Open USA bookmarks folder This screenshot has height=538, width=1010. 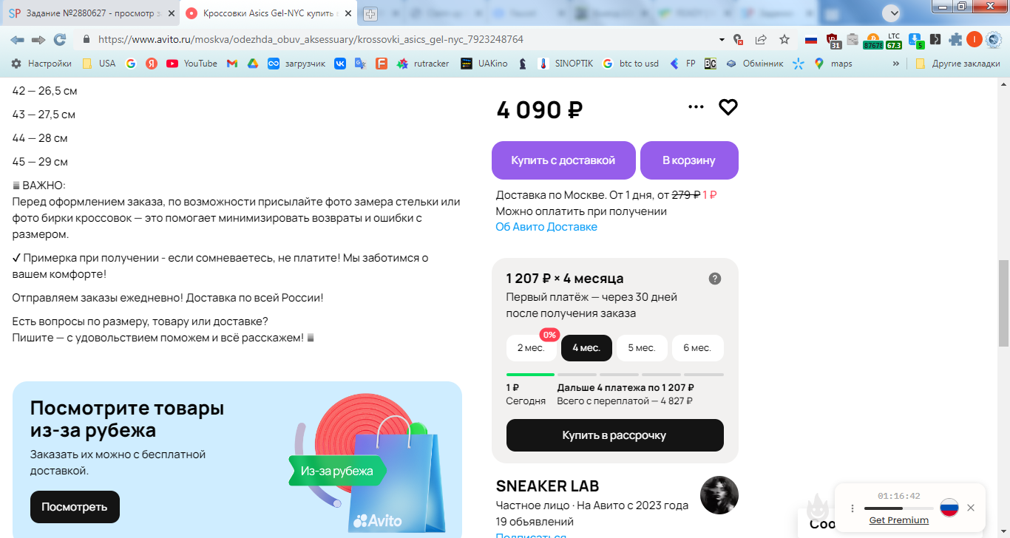click(98, 64)
